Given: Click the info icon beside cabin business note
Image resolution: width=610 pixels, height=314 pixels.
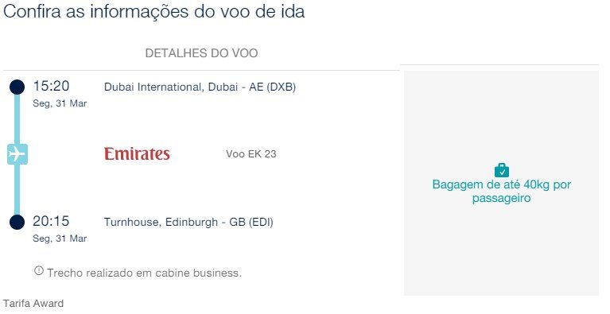Looking at the screenshot, I should pyautogui.click(x=38, y=270).
